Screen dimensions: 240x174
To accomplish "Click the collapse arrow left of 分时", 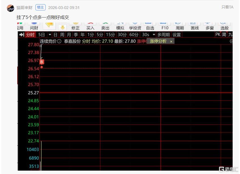I will pos(22,35).
